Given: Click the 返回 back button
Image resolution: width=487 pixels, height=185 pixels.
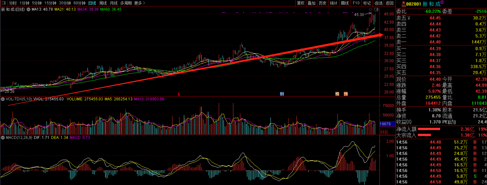Looking at the screenshot, I should (x=390, y=3).
